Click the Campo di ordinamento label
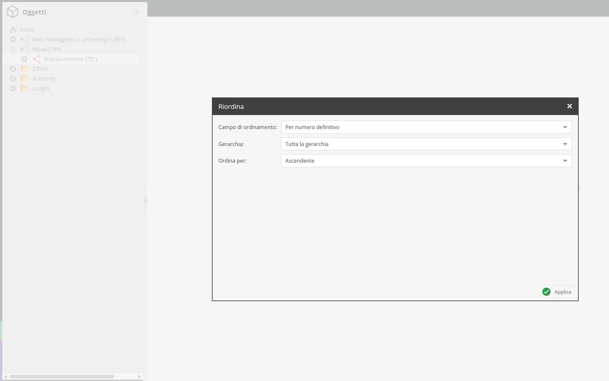The width and height of the screenshot is (609, 381). (248, 127)
